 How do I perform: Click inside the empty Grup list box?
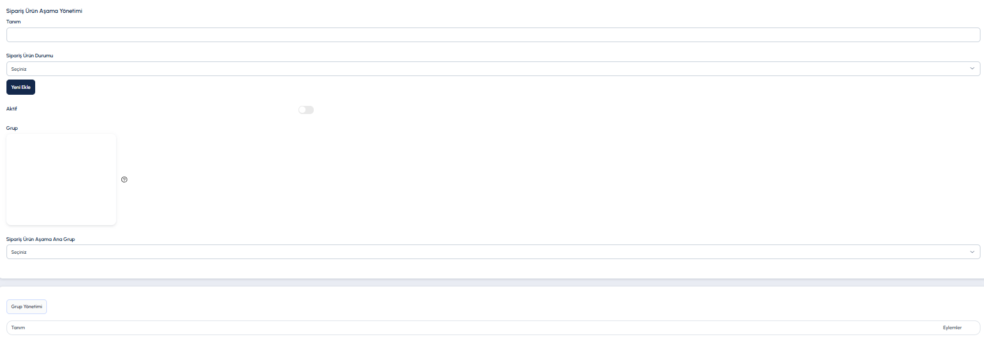[x=61, y=180]
